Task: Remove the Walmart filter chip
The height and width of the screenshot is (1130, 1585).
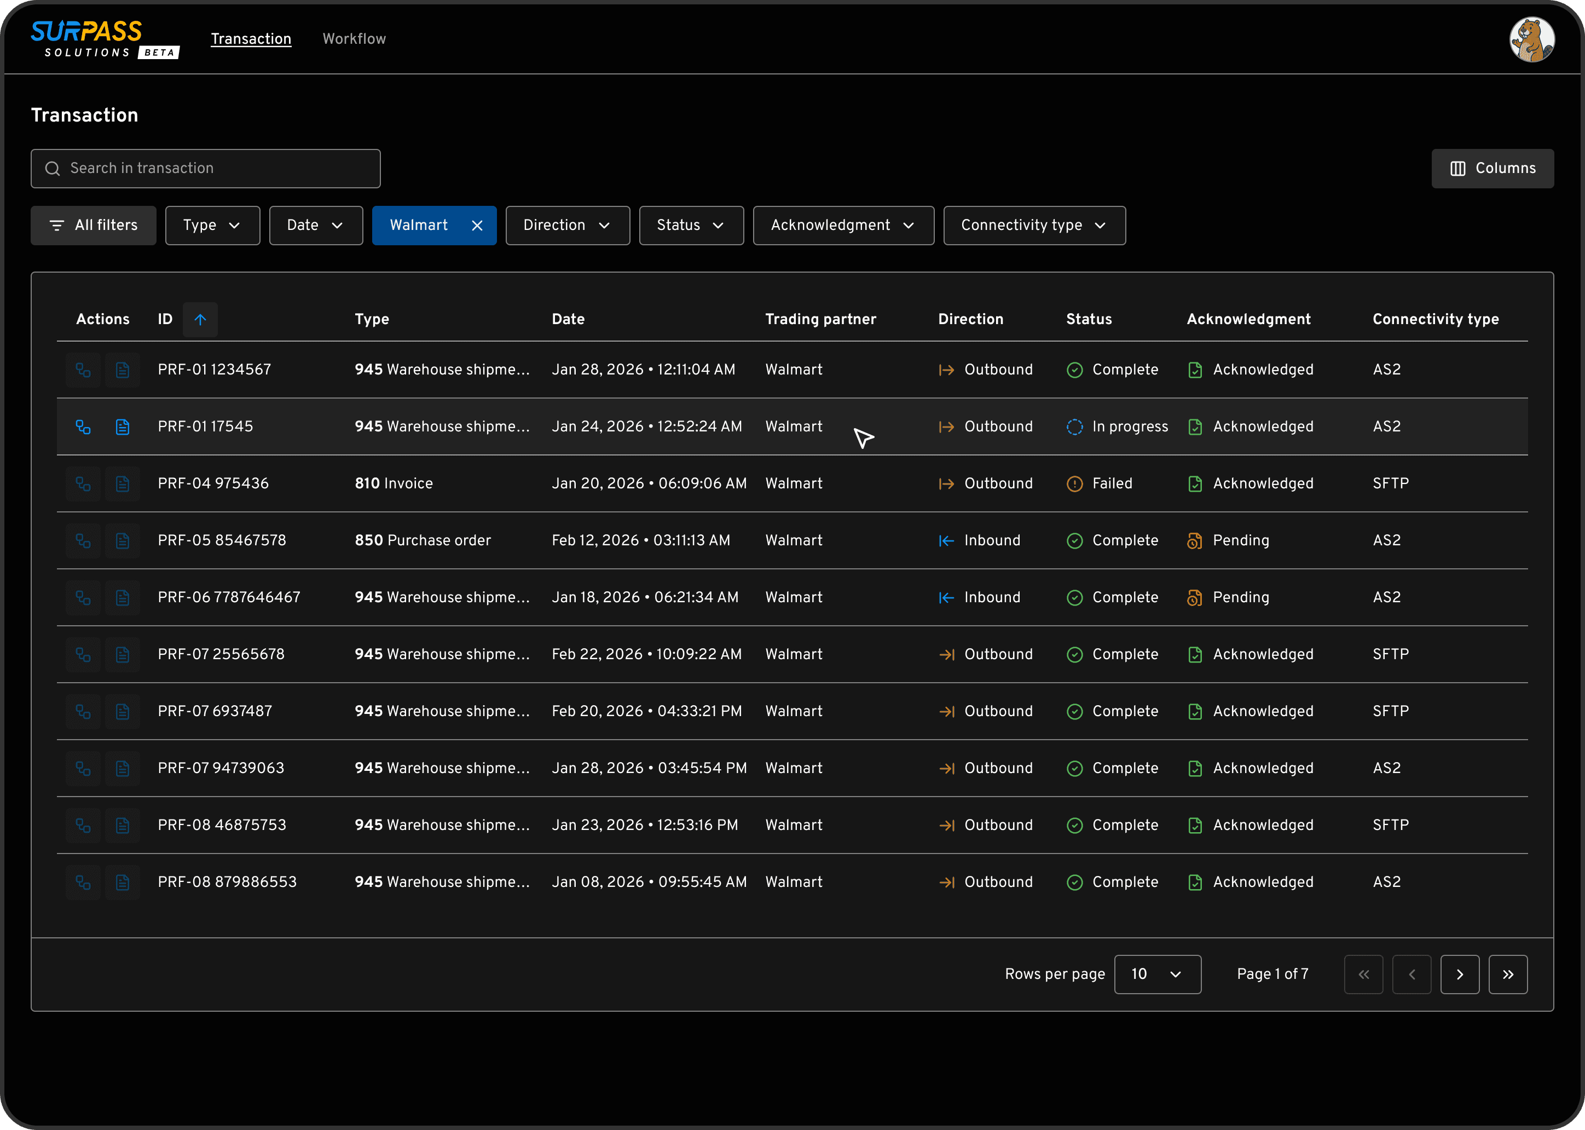Action: [x=478, y=225]
